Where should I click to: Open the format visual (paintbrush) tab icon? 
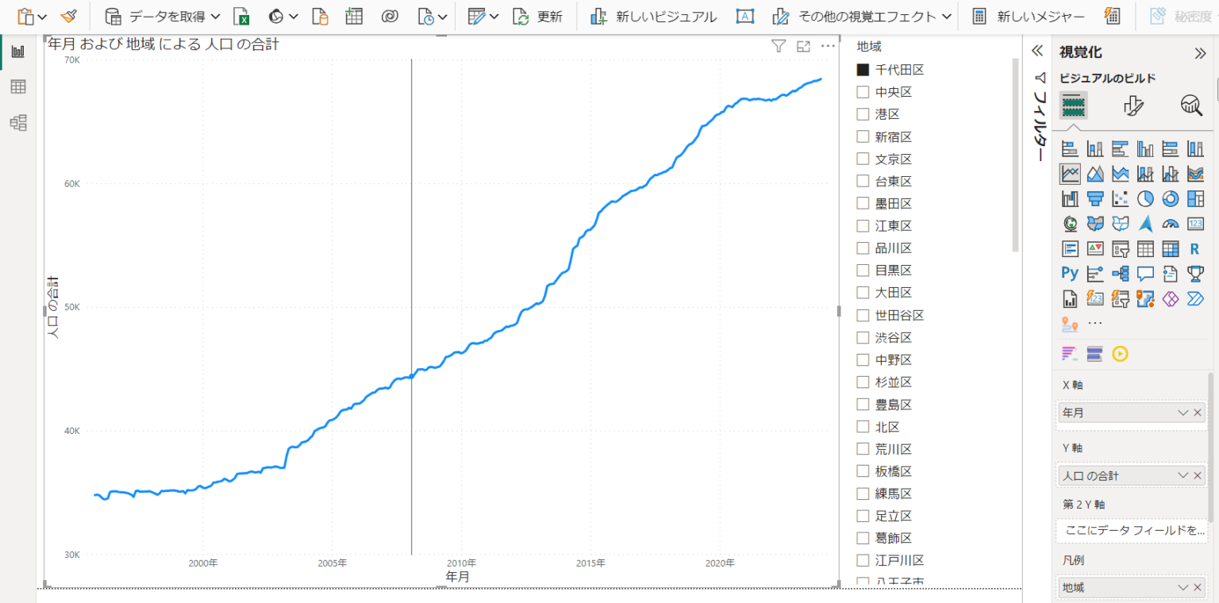tap(1133, 106)
